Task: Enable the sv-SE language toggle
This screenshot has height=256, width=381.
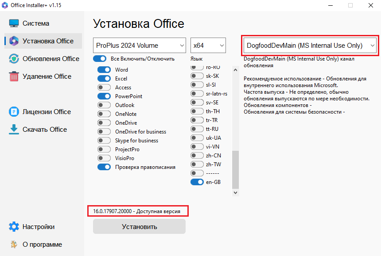Action: click(197, 103)
